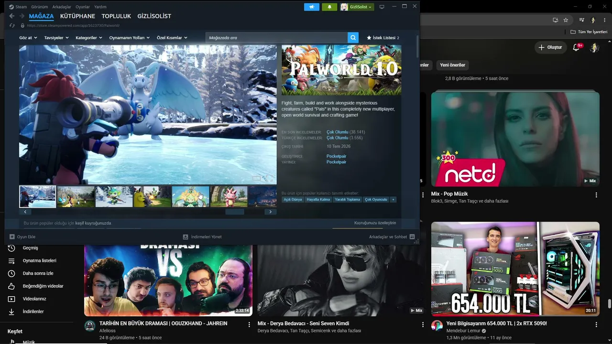
Task: Expand the Özel Kısımlar dropdown
Action: [x=172, y=38]
